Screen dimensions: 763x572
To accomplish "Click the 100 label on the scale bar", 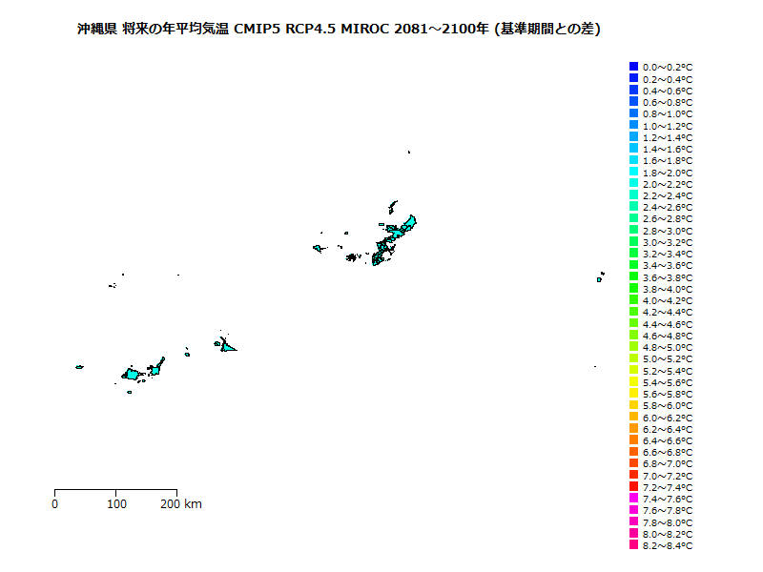I will (x=115, y=503).
